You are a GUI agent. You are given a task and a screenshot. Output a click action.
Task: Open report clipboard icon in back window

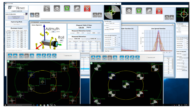(x=149, y=11)
